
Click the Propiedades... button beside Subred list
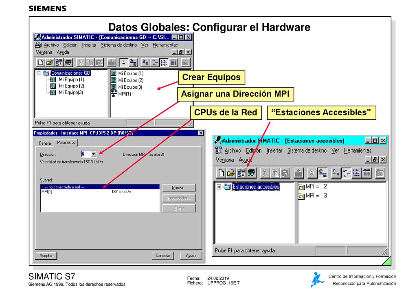click(179, 198)
